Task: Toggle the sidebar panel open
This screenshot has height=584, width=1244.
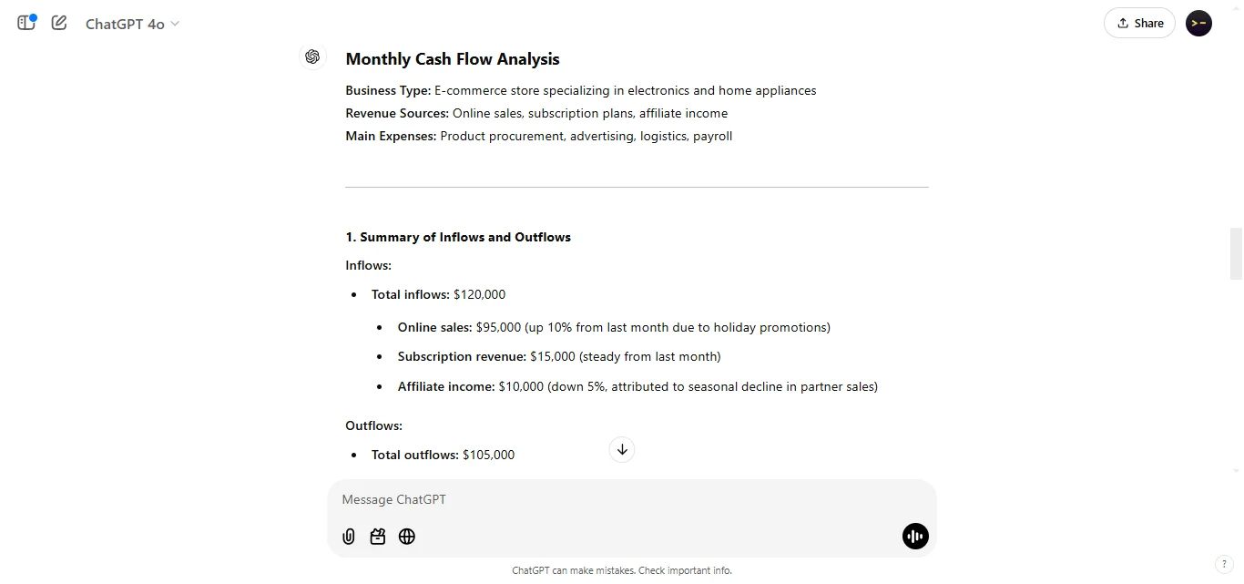Action: pos(25,23)
